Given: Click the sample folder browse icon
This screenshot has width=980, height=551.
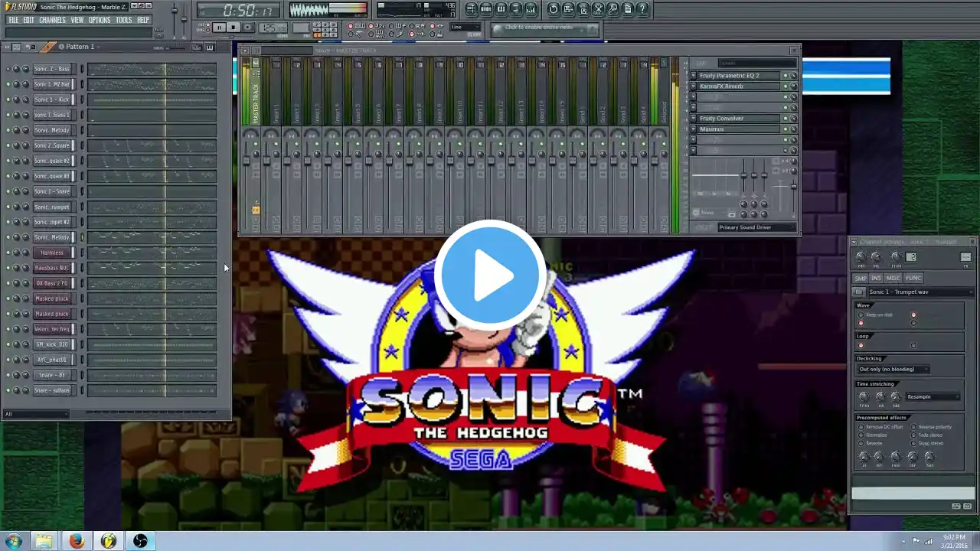Looking at the screenshot, I should [x=859, y=292].
